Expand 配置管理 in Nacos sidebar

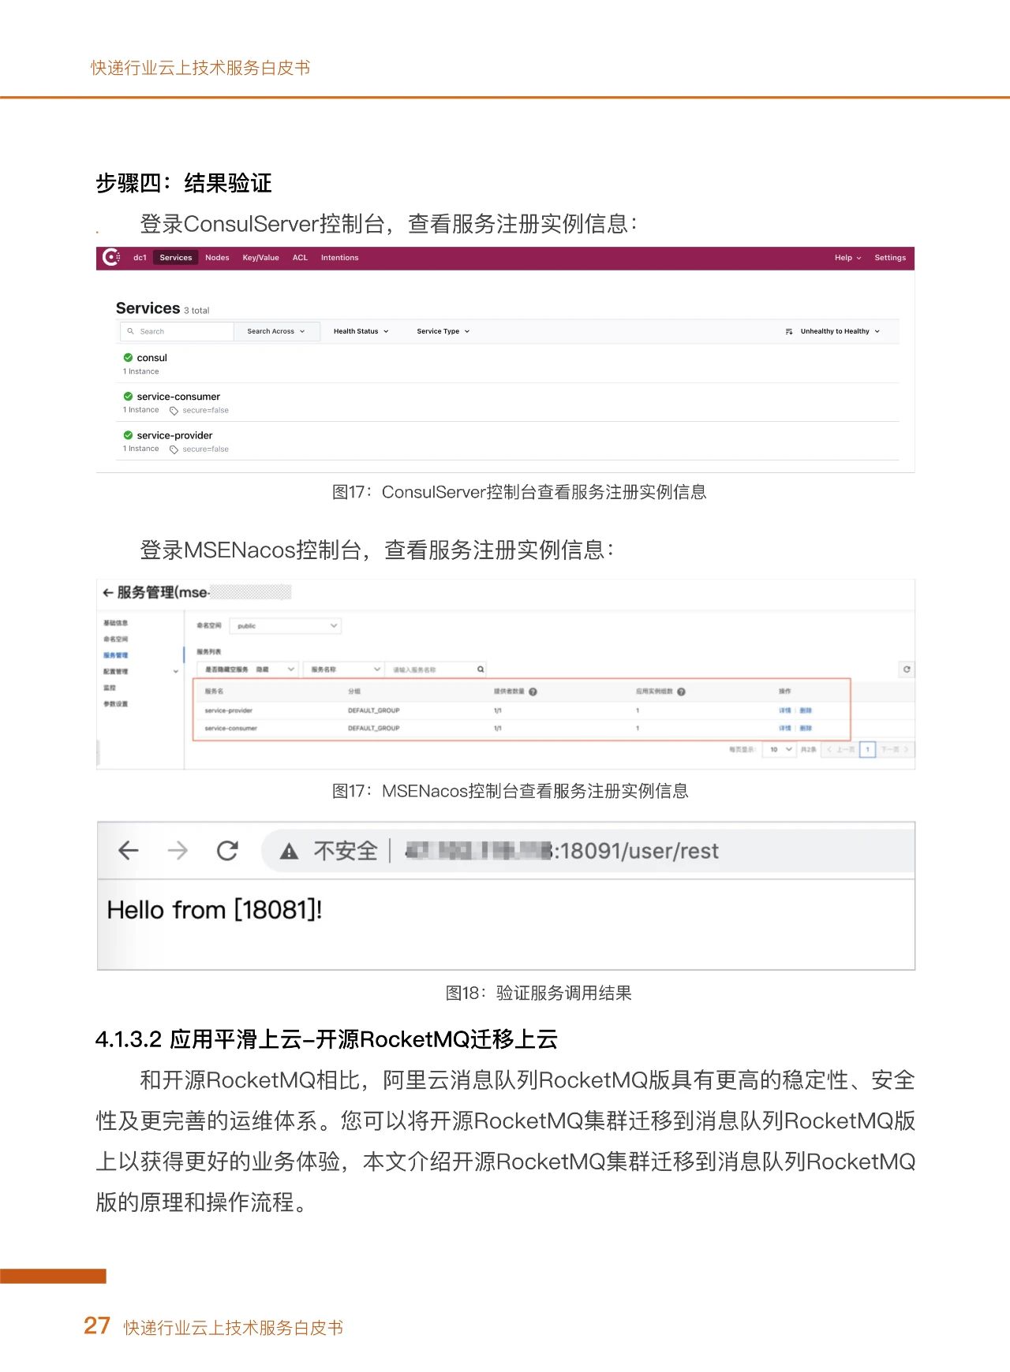pyautogui.click(x=140, y=671)
